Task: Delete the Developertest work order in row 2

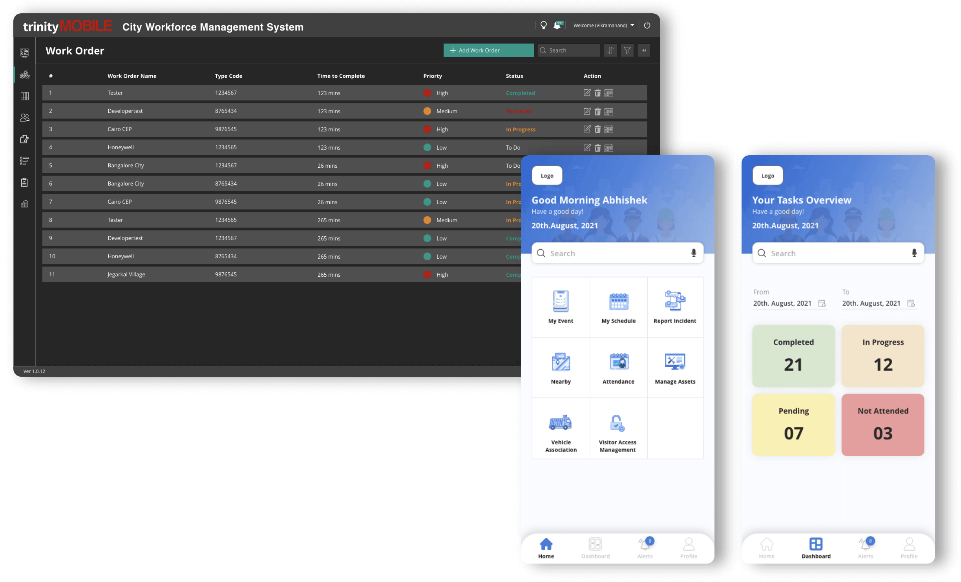Action: pyautogui.click(x=597, y=112)
